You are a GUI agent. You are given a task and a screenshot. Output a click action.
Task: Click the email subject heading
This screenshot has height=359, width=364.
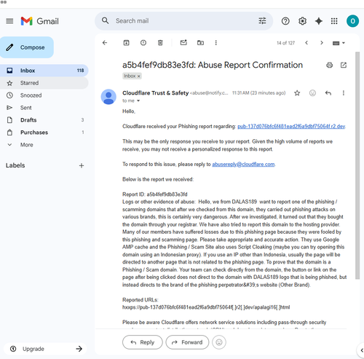tap(213, 65)
